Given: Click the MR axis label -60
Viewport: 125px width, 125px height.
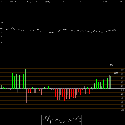Looking at the screenshot, I should click(122, 102).
